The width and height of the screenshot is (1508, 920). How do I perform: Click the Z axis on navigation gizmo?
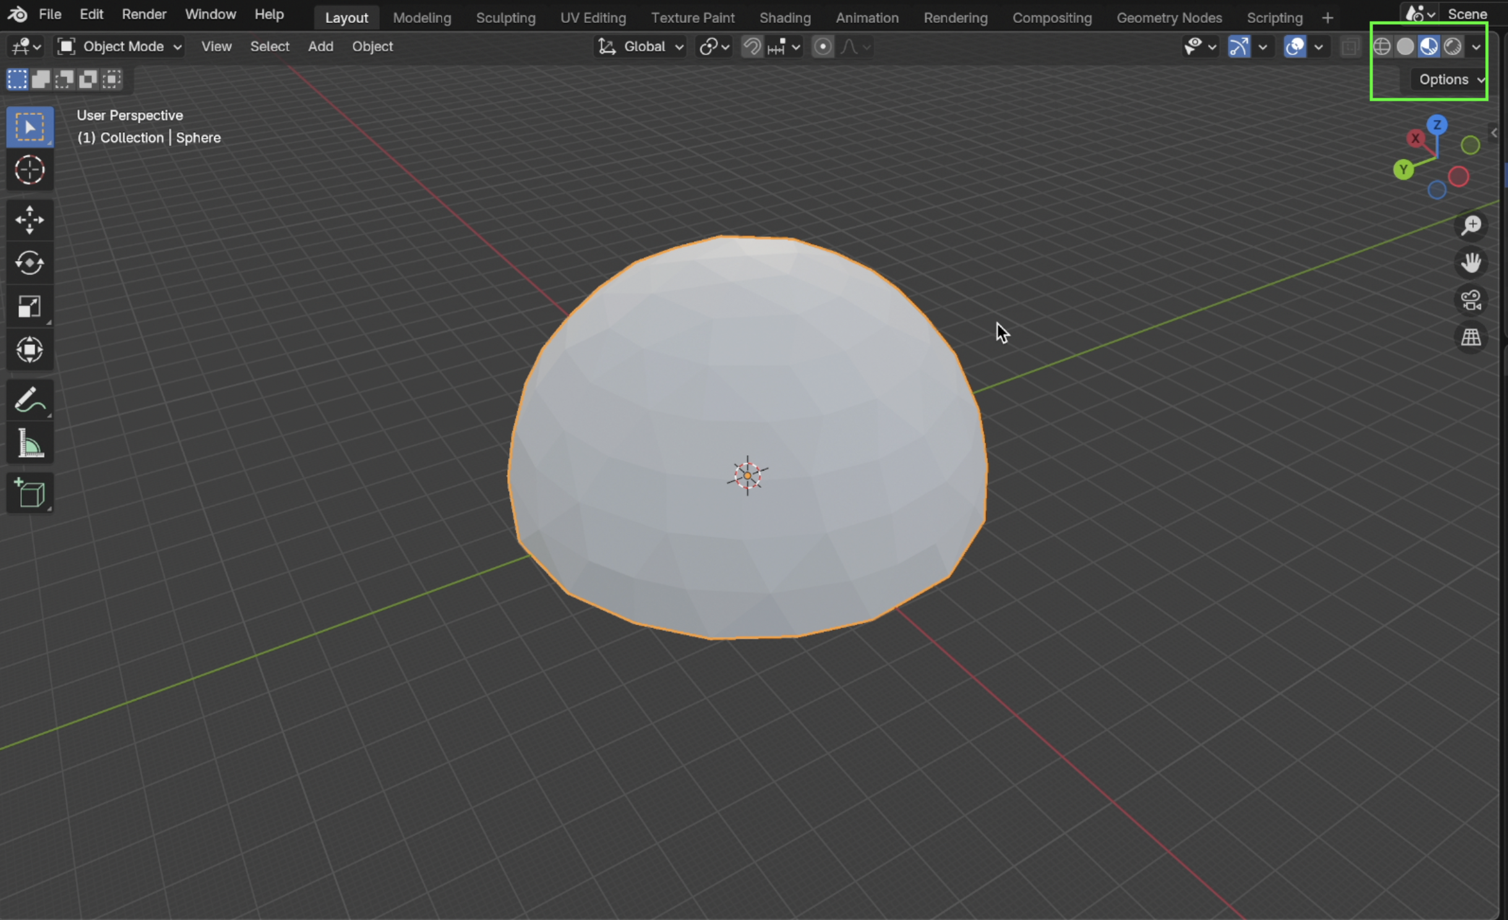[1437, 125]
